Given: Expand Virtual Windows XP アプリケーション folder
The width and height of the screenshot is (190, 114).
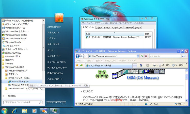Looking at the screenshot, I should [24, 89].
